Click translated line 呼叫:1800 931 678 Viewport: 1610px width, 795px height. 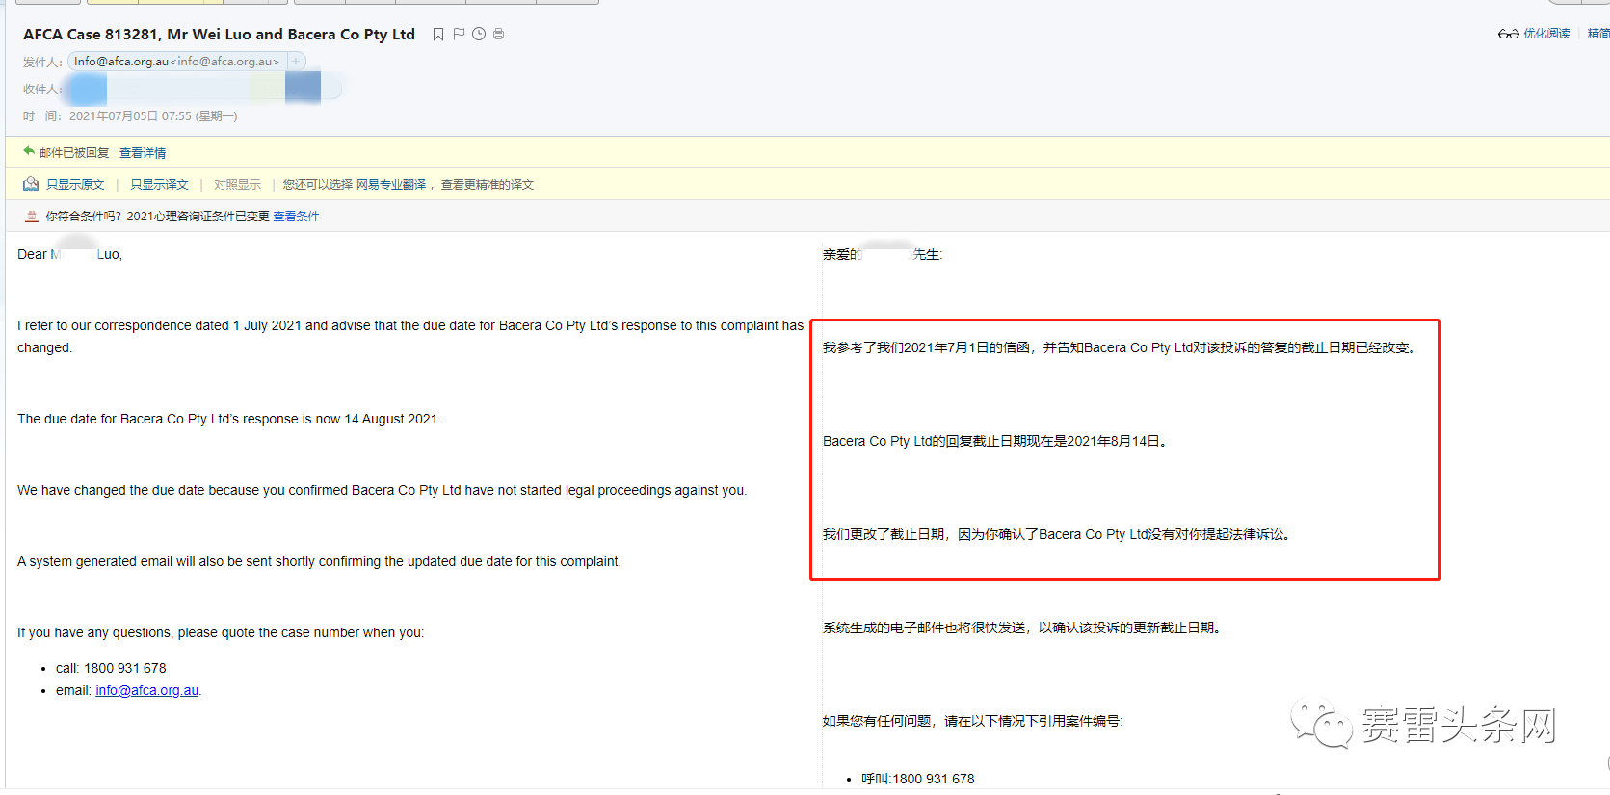[918, 779]
